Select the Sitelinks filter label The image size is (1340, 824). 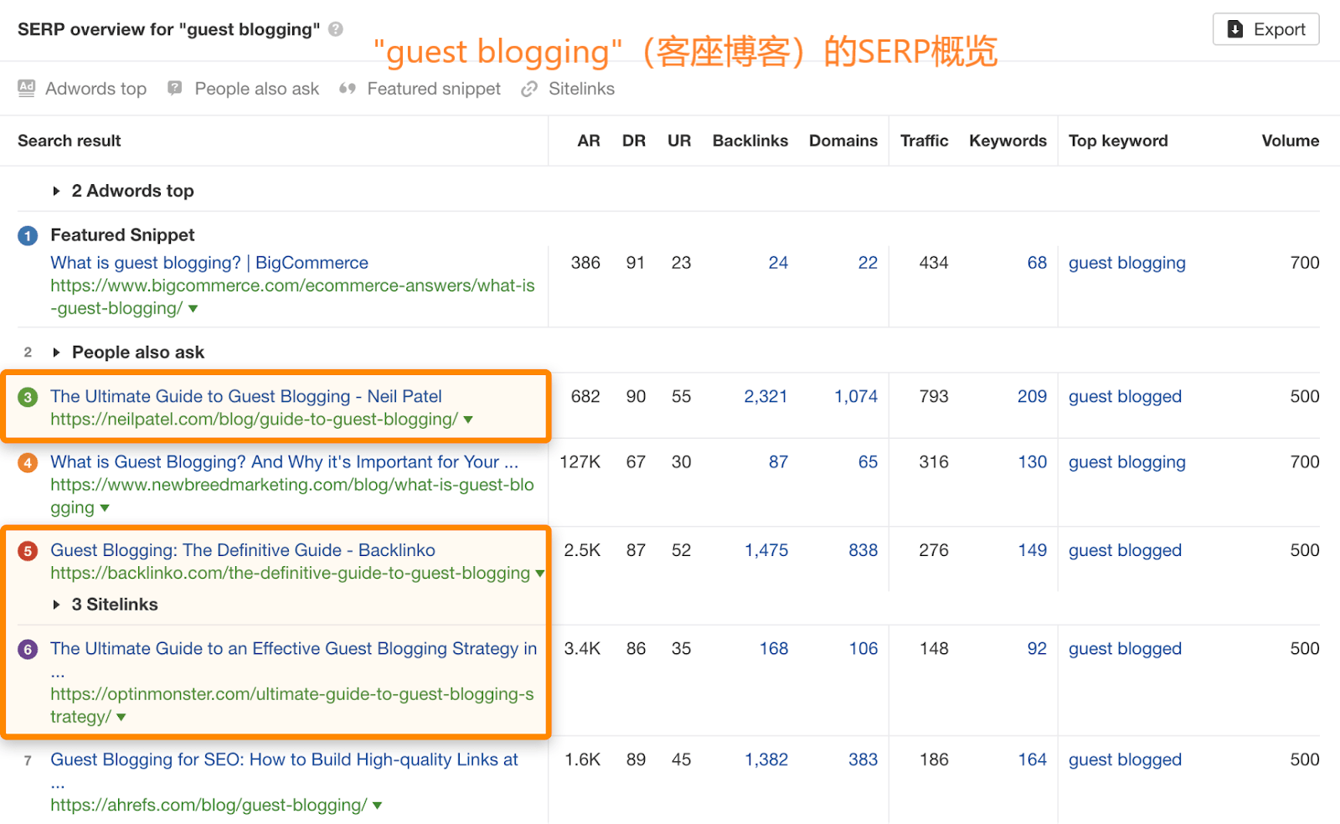[581, 89]
